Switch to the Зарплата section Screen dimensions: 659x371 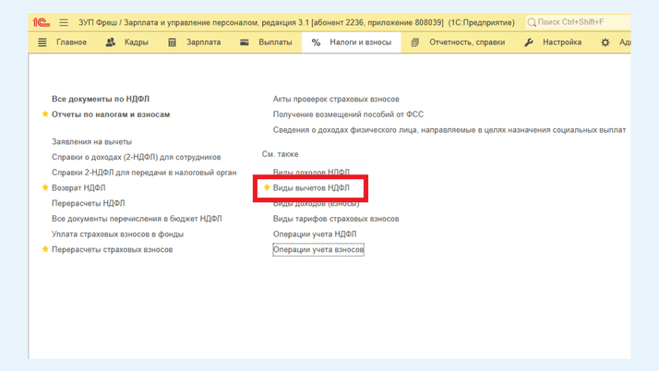pyautogui.click(x=203, y=42)
